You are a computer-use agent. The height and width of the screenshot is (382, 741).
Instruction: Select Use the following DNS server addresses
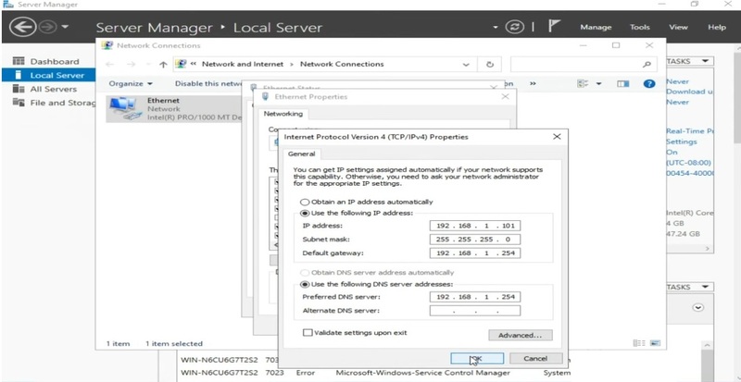coord(377,284)
